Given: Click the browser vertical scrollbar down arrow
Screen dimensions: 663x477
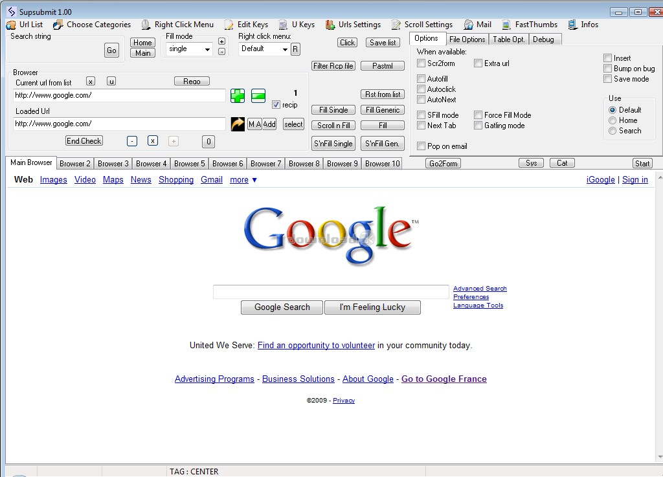Looking at the screenshot, I should click(x=660, y=457).
